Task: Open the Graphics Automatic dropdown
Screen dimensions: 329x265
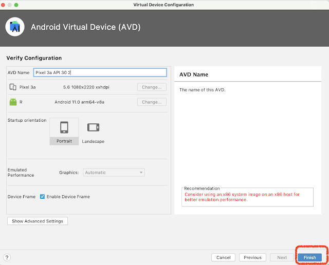Action: [x=114, y=173]
